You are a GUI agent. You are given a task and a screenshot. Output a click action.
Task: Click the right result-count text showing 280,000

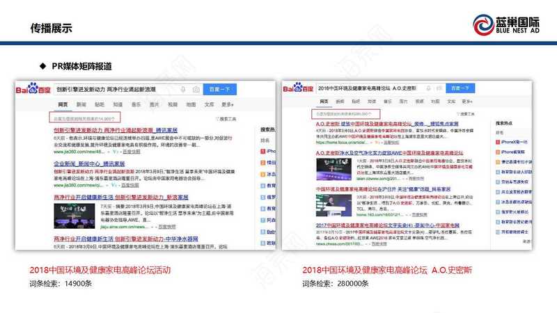(x=343, y=114)
